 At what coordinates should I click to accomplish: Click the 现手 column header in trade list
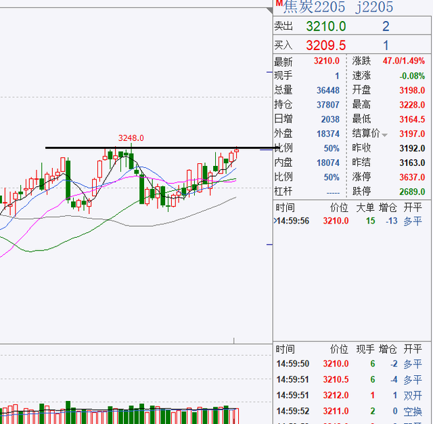365,349
